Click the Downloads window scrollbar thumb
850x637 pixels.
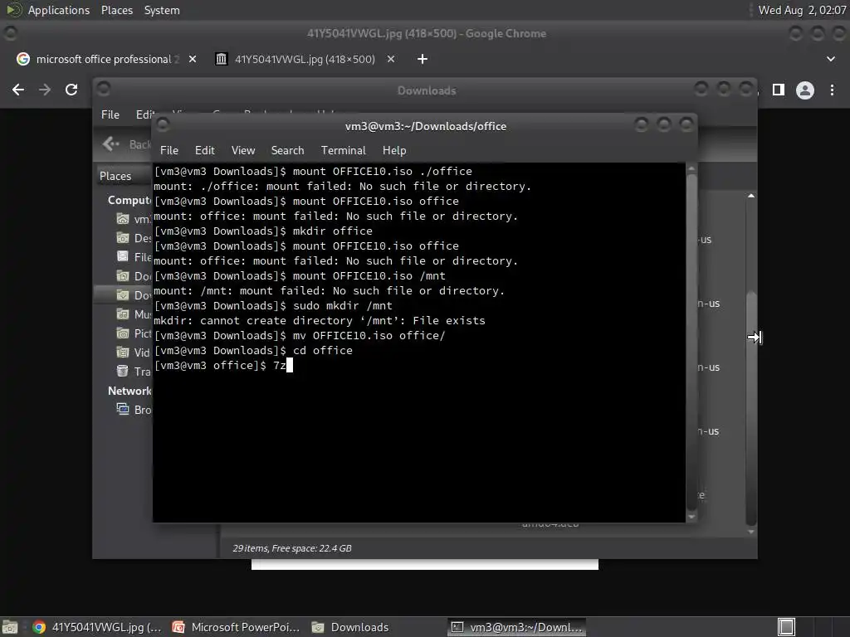tap(750, 407)
